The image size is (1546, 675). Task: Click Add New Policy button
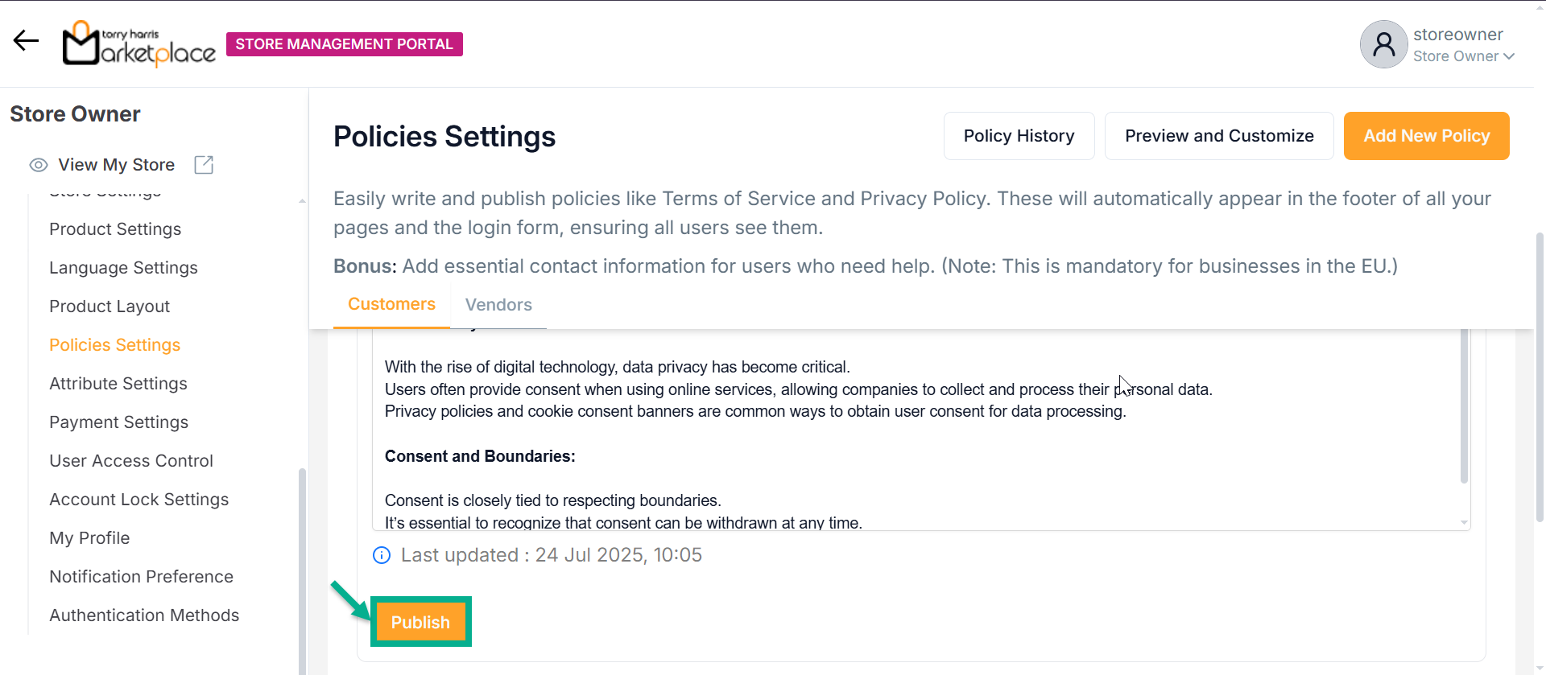tap(1426, 136)
